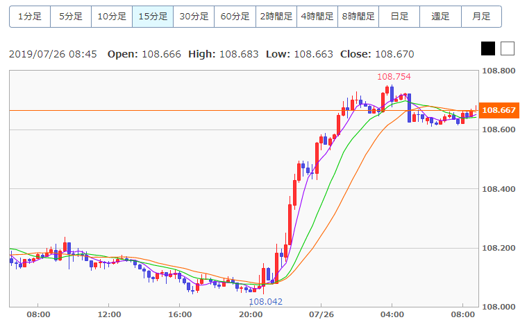View the weekly 週足 chart
The image size is (527, 322).
coord(440,17)
